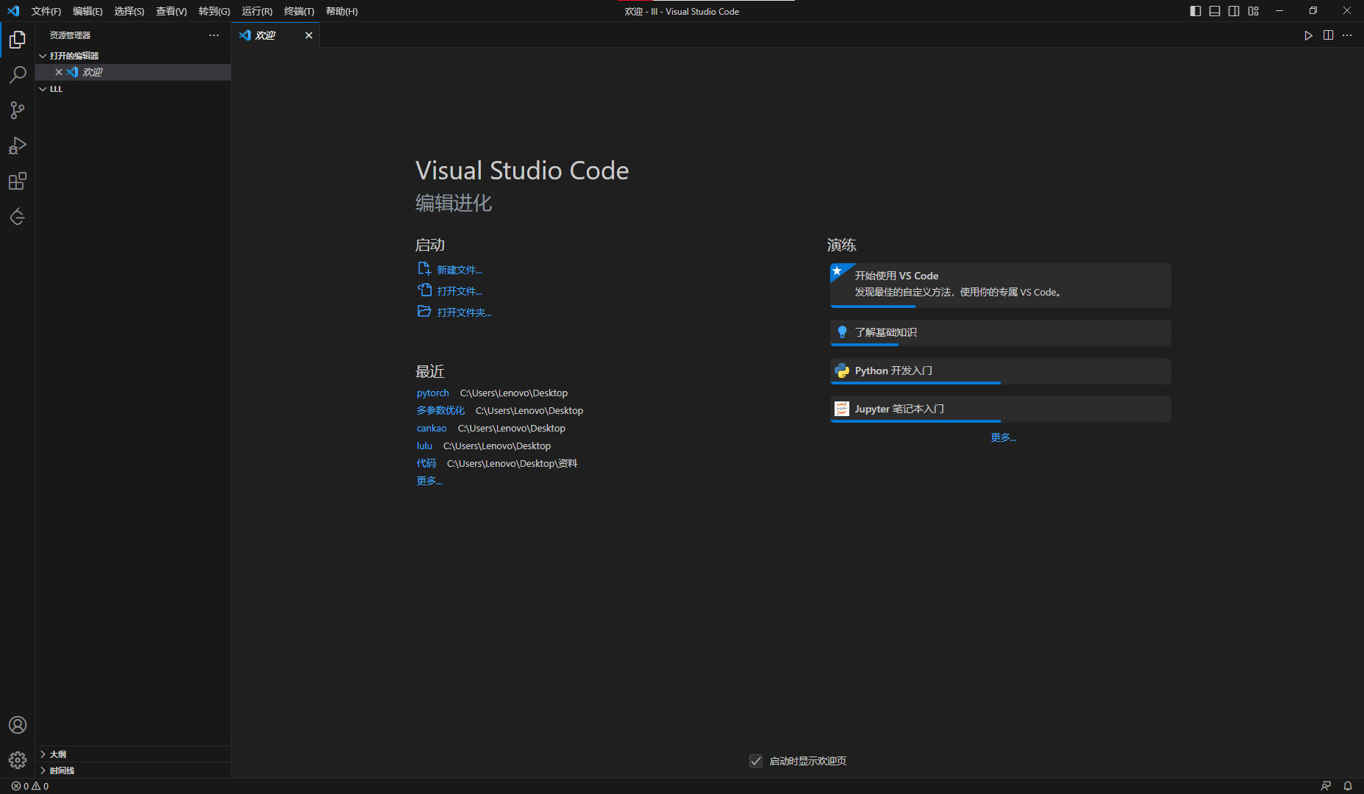The height and width of the screenshot is (794, 1364).
Task: Open recent folder 代码
Action: [x=426, y=464]
